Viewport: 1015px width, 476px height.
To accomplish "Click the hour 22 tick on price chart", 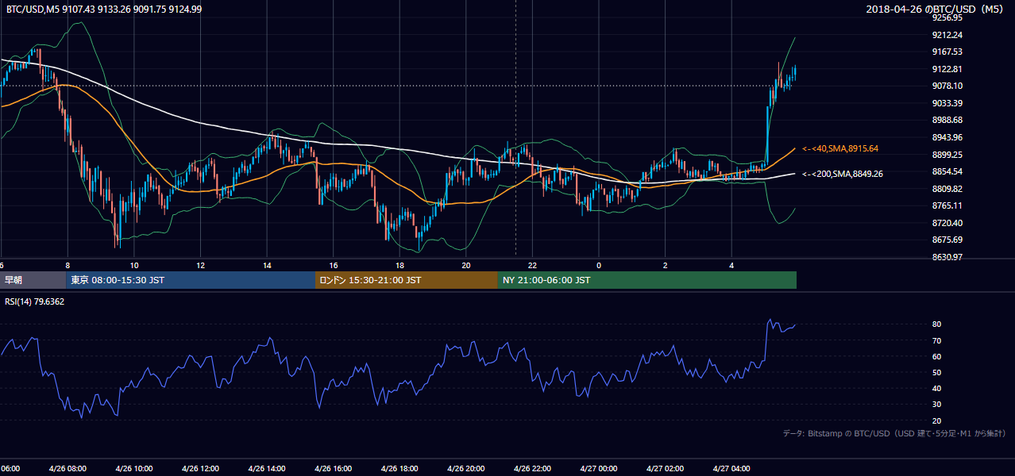I will (x=532, y=265).
